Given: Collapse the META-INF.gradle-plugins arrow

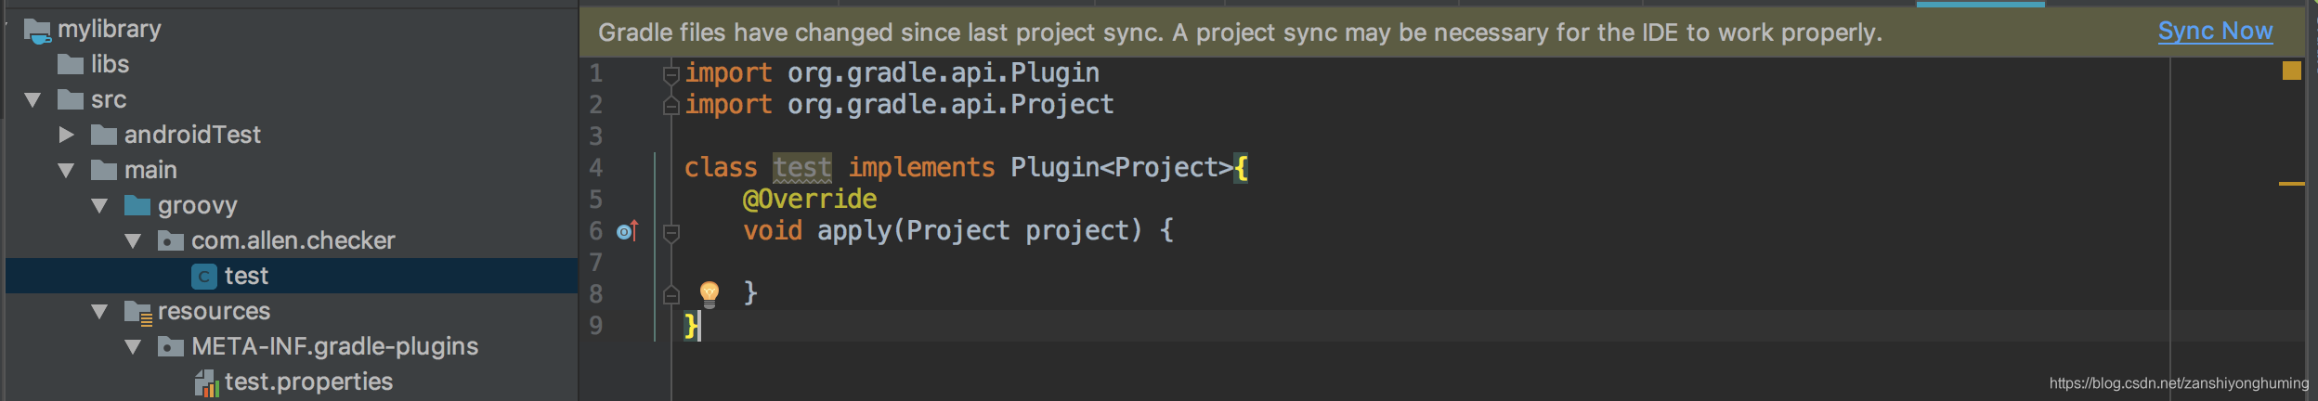Looking at the screenshot, I should pos(133,346).
